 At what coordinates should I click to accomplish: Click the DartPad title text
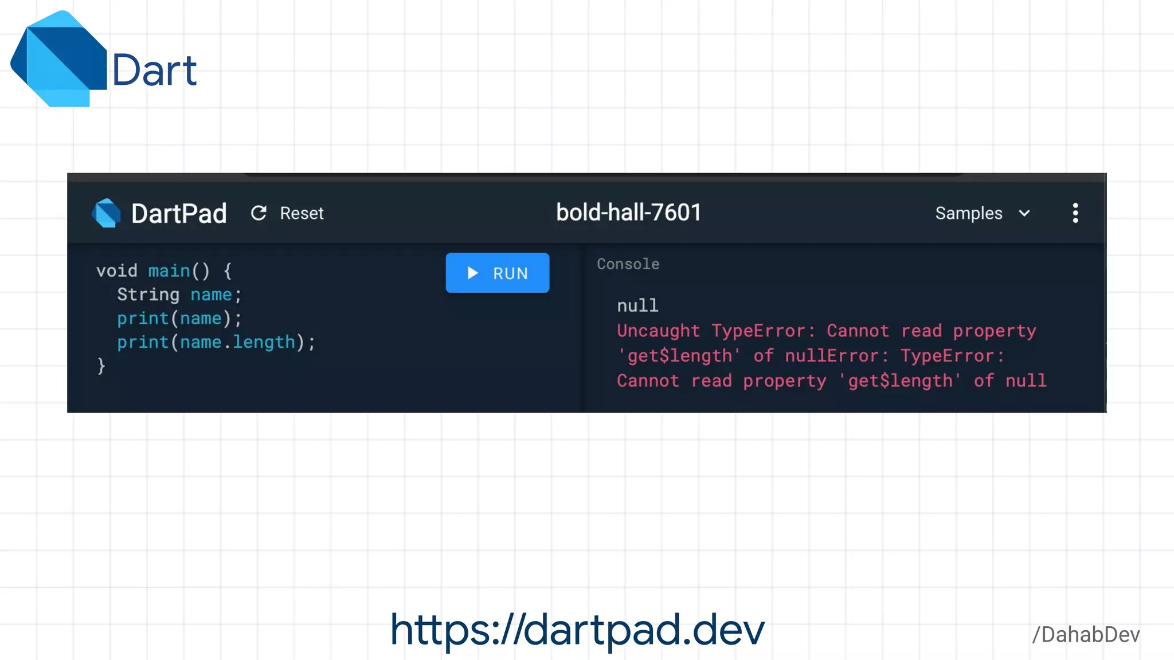click(x=179, y=213)
